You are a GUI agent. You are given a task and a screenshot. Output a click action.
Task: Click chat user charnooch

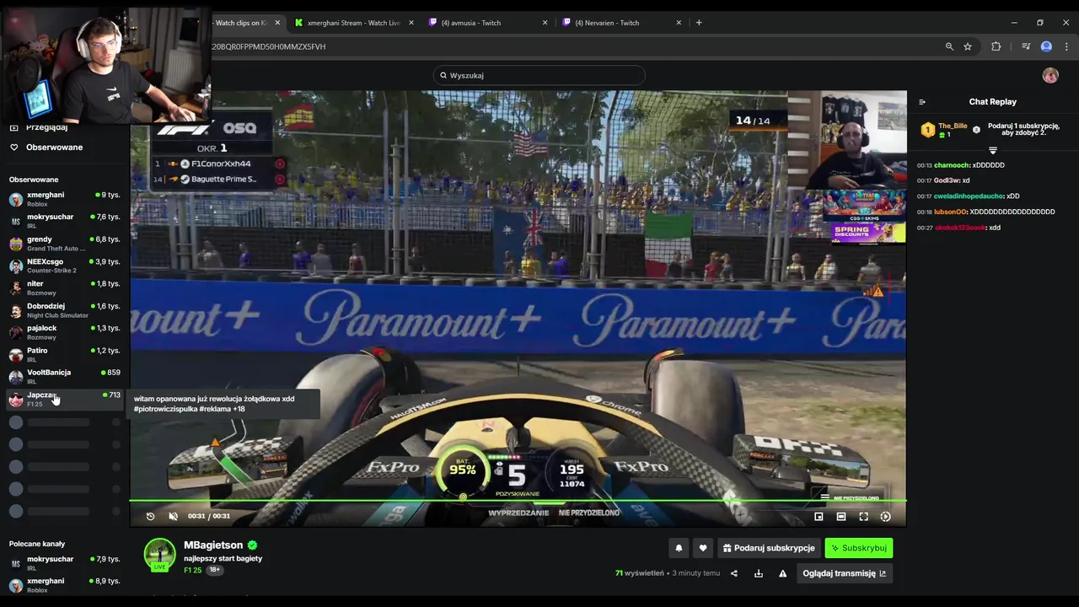point(952,165)
